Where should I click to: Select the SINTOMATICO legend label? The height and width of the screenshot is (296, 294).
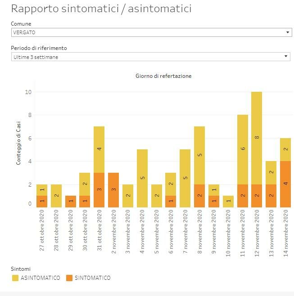tap(92, 278)
